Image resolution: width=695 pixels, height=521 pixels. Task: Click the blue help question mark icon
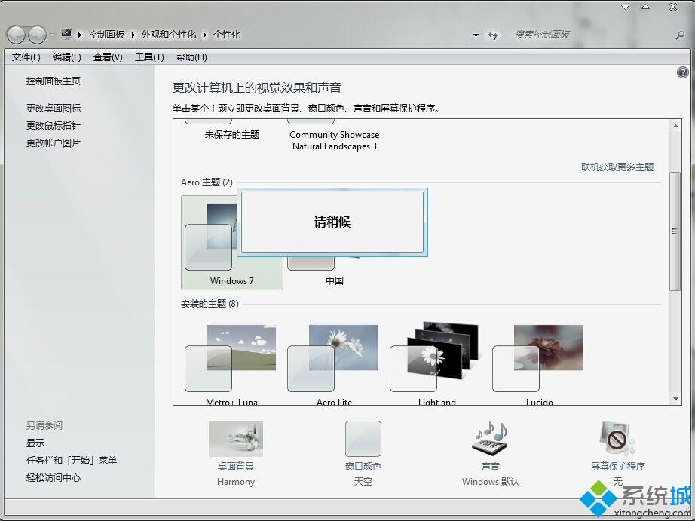coord(683,72)
